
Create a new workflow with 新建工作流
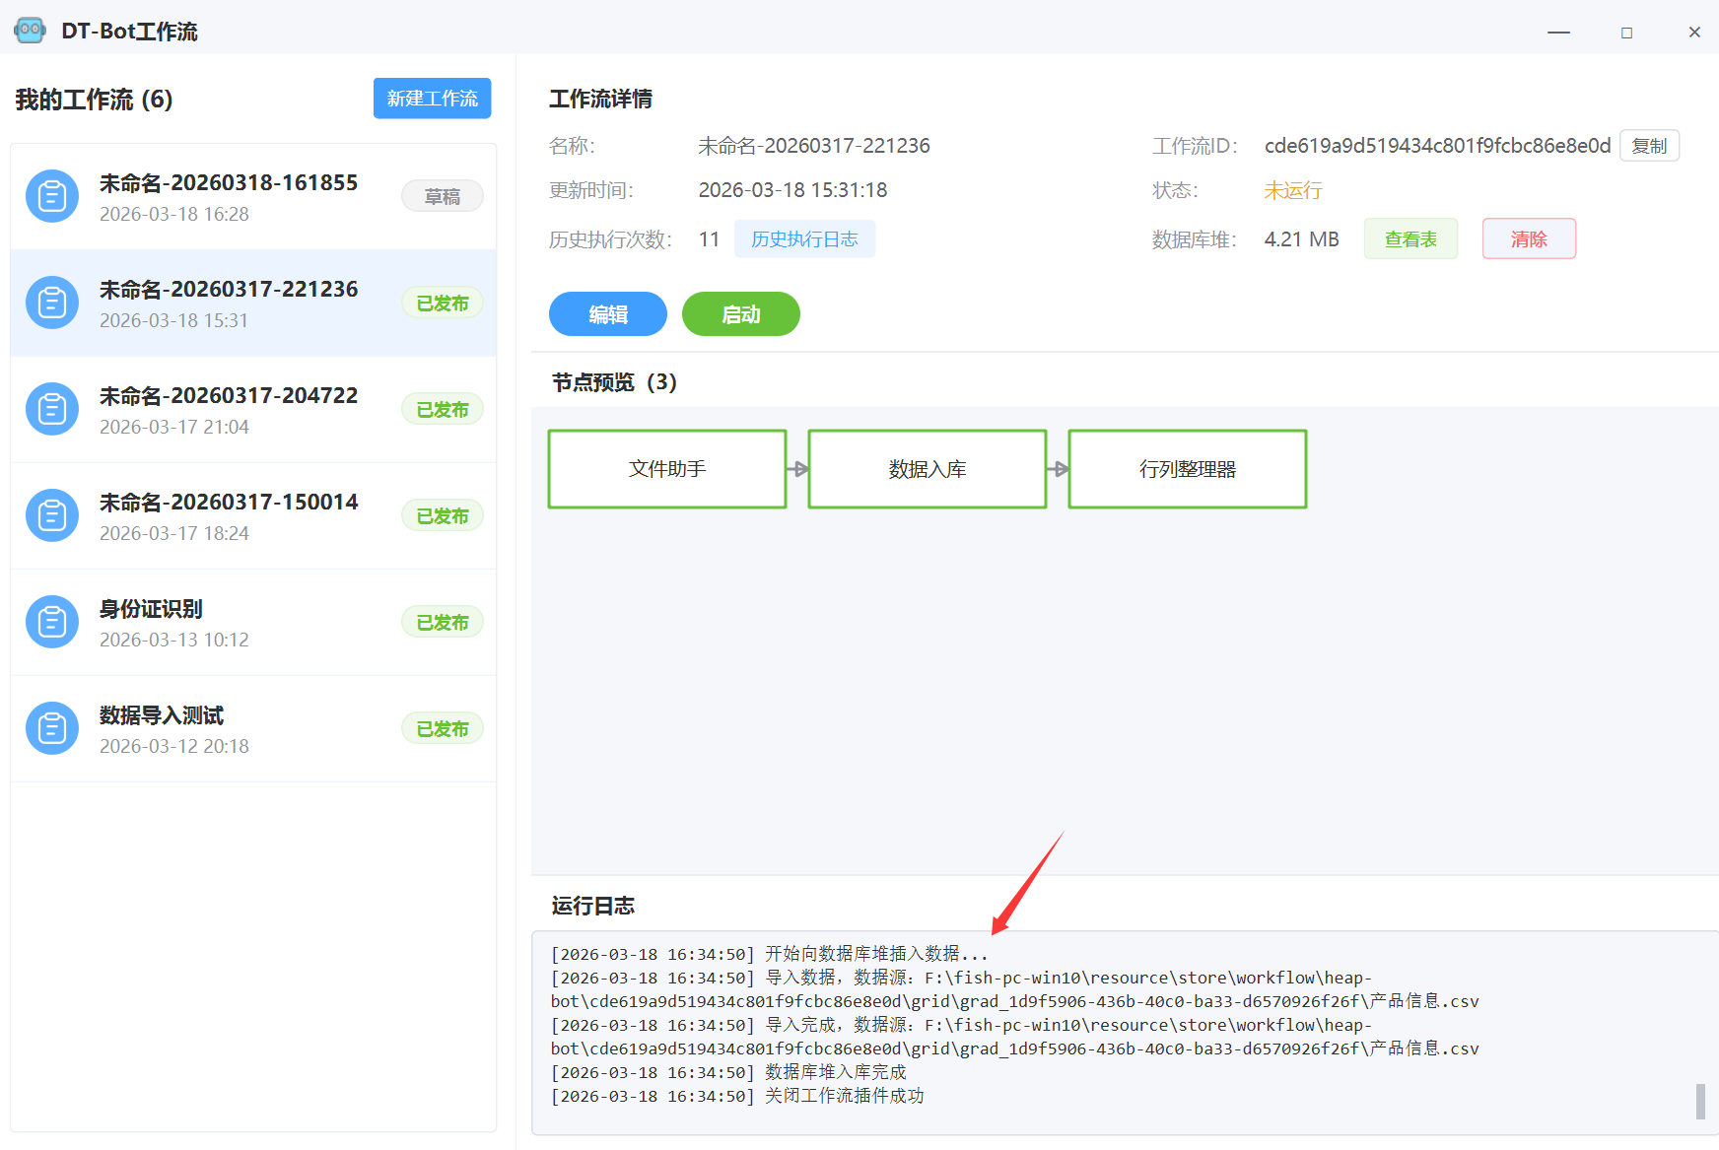coord(432,99)
